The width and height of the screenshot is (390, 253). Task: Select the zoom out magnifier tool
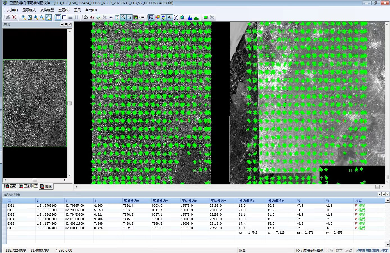point(42,17)
